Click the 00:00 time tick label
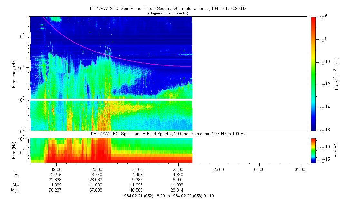349x200 pixels. pos(259,170)
